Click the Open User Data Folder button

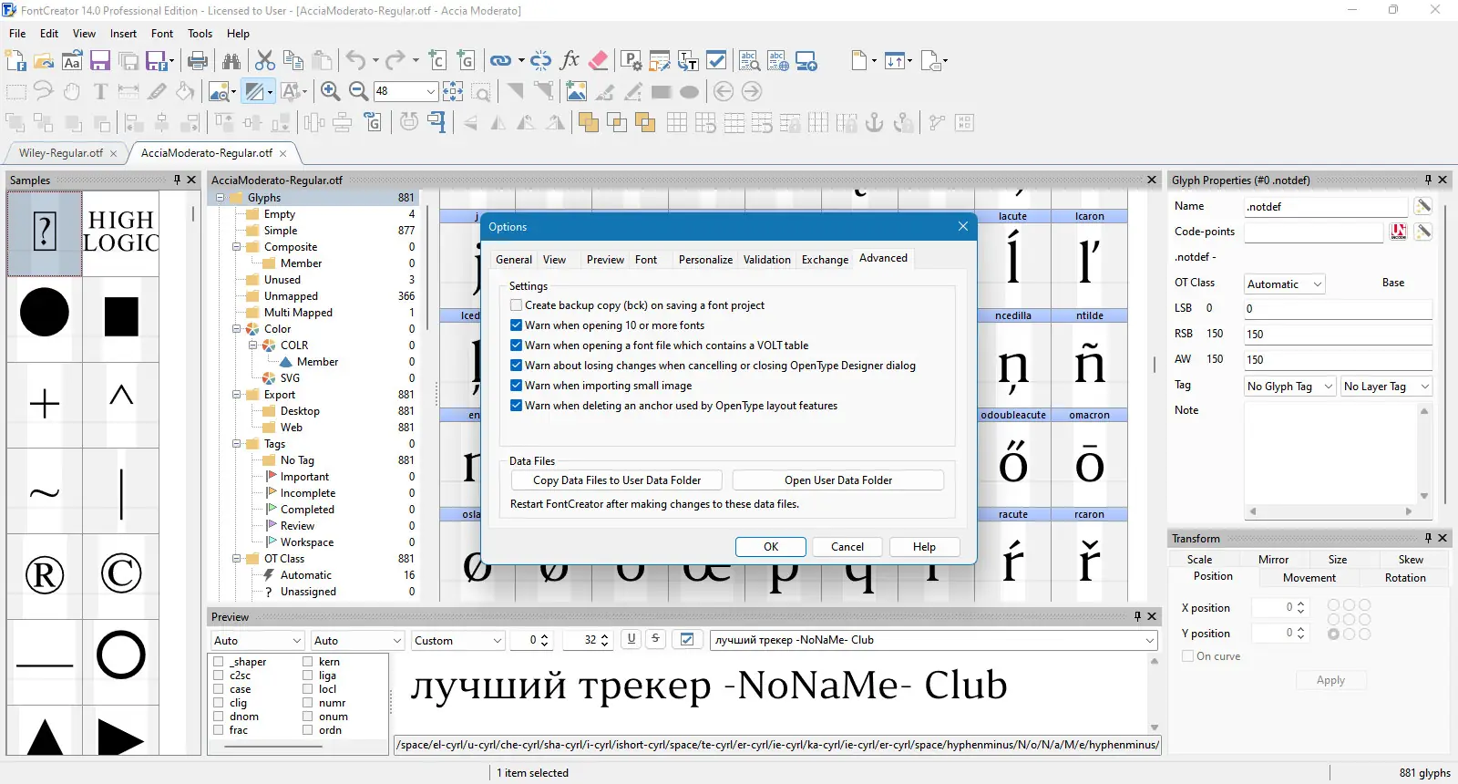point(837,480)
